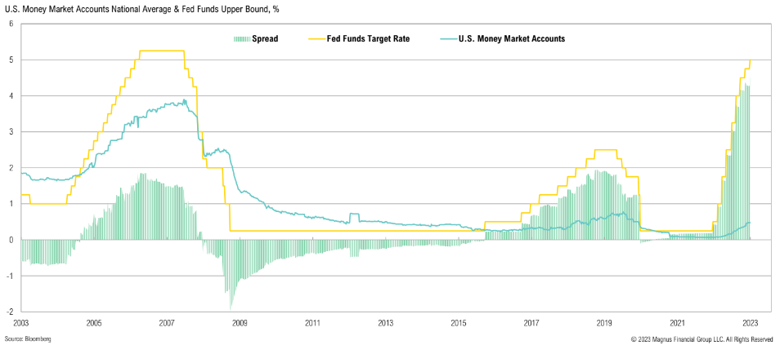The width and height of the screenshot is (780, 345).
Task: Click the Magnus Financial Group copyright text
Action: (702, 338)
